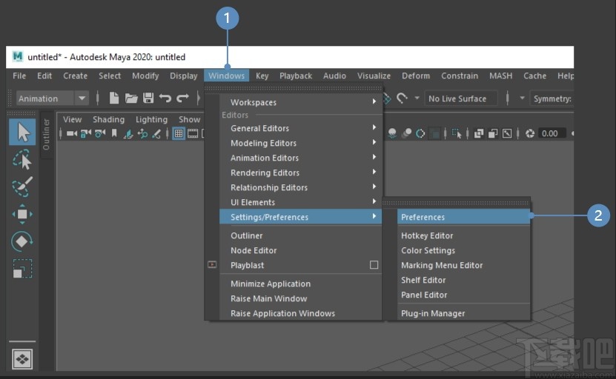
Task: Toggle the film gate button
Action: tap(193, 134)
